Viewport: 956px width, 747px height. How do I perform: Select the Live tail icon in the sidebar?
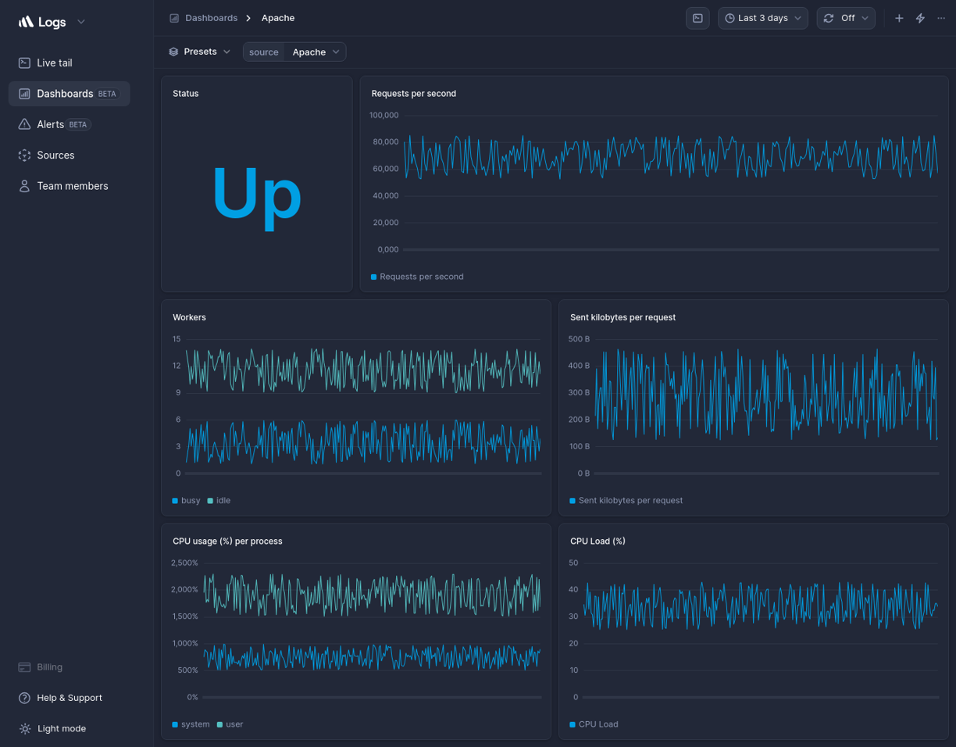coord(23,63)
